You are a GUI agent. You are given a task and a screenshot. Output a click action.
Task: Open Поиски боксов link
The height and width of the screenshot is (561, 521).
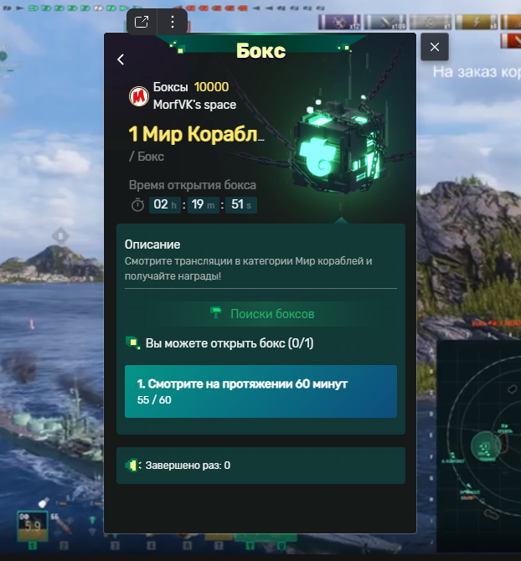(272, 314)
